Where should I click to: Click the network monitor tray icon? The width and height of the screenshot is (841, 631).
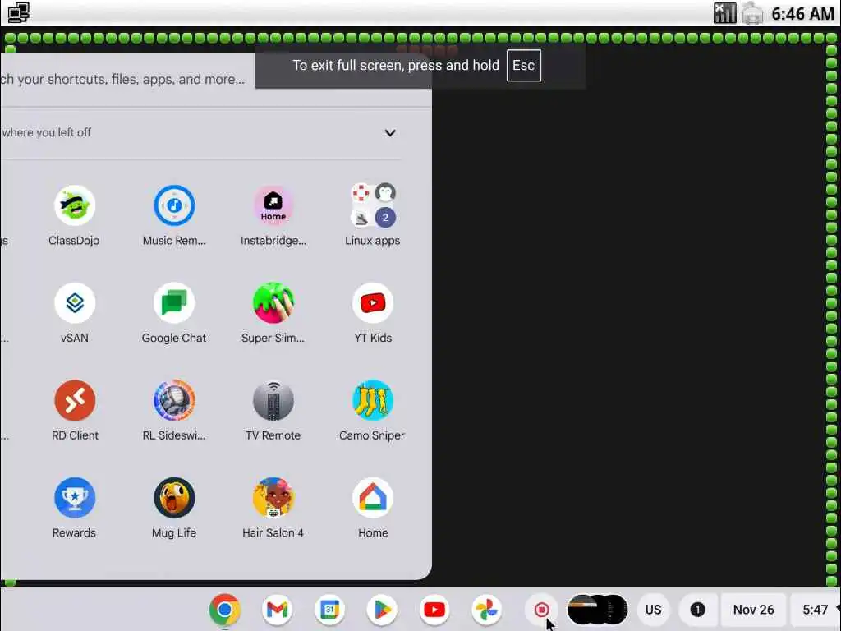(x=724, y=13)
